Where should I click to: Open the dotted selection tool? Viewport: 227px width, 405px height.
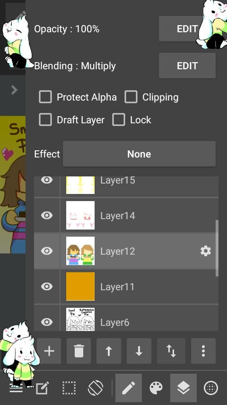pos(69,388)
